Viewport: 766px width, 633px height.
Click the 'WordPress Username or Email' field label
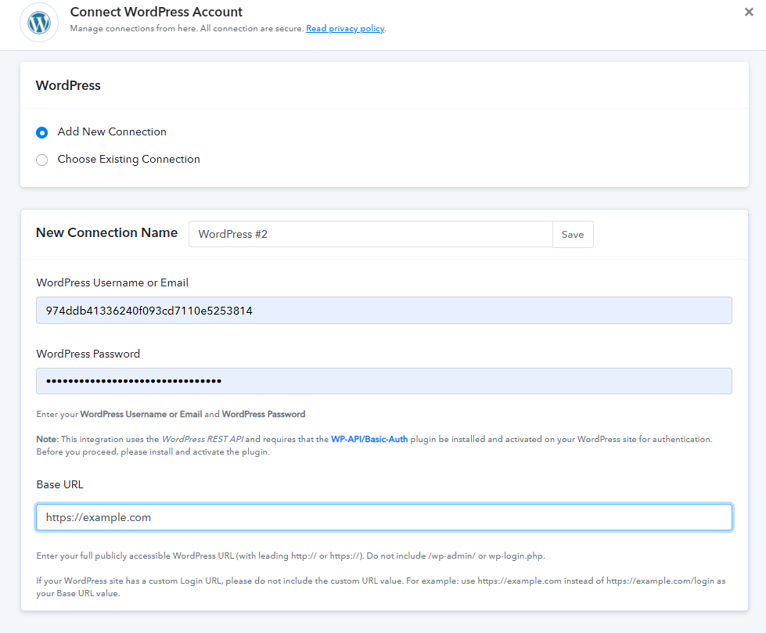pos(112,282)
